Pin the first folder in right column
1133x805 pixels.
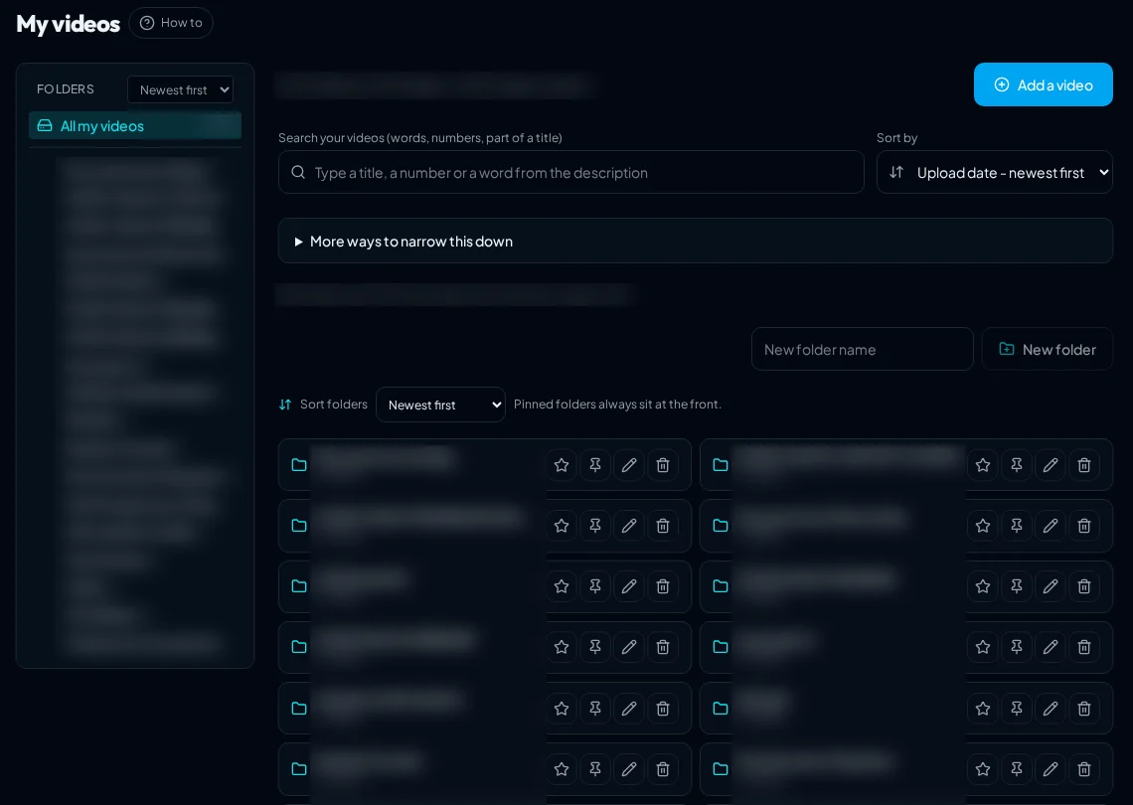tap(1017, 465)
